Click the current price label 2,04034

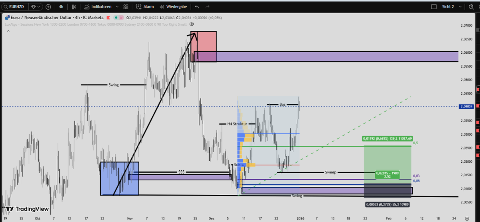point(466,107)
